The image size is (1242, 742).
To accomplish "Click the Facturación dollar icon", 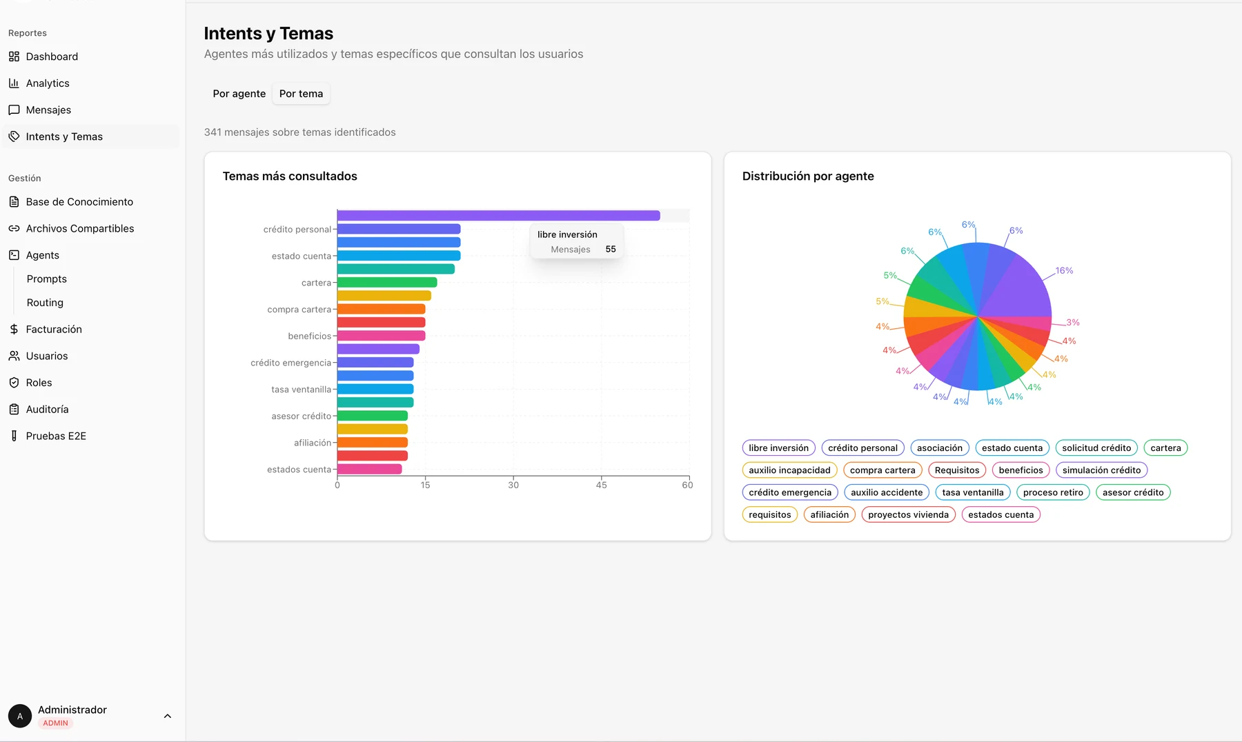I will coord(14,329).
